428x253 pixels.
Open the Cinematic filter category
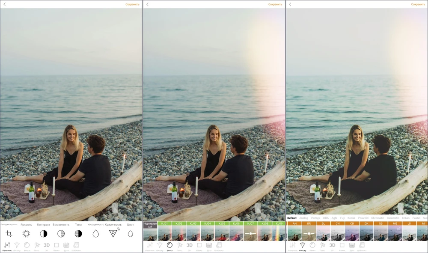[x=393, y=218]
